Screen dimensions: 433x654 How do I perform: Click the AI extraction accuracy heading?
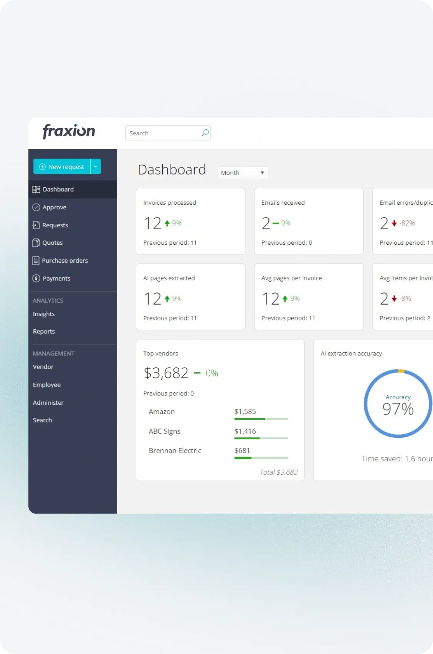[351, 354]
